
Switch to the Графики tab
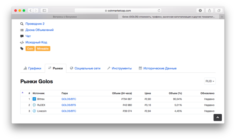[x=33, y=68]
